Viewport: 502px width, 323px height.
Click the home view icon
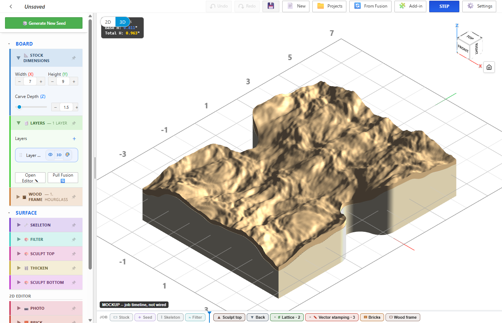click(x=489, y=67)
